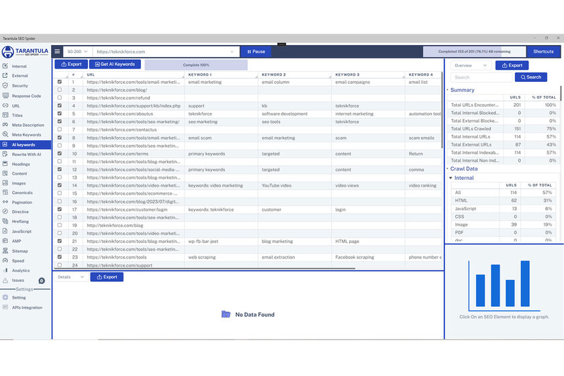The width and height of the screenshot is (564, 376).
Task: Click the Hreflang icon
Action: 5,222
